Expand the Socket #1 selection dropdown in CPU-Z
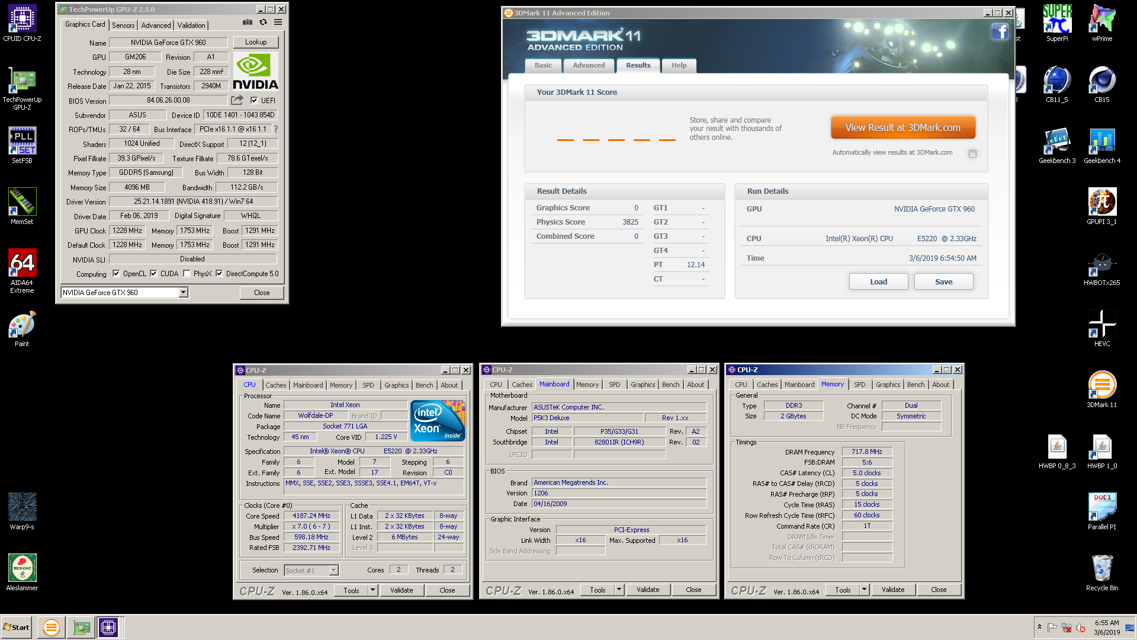Image resolution: width=1137 pixels, height=640 pixels. [x=333, y=570]
